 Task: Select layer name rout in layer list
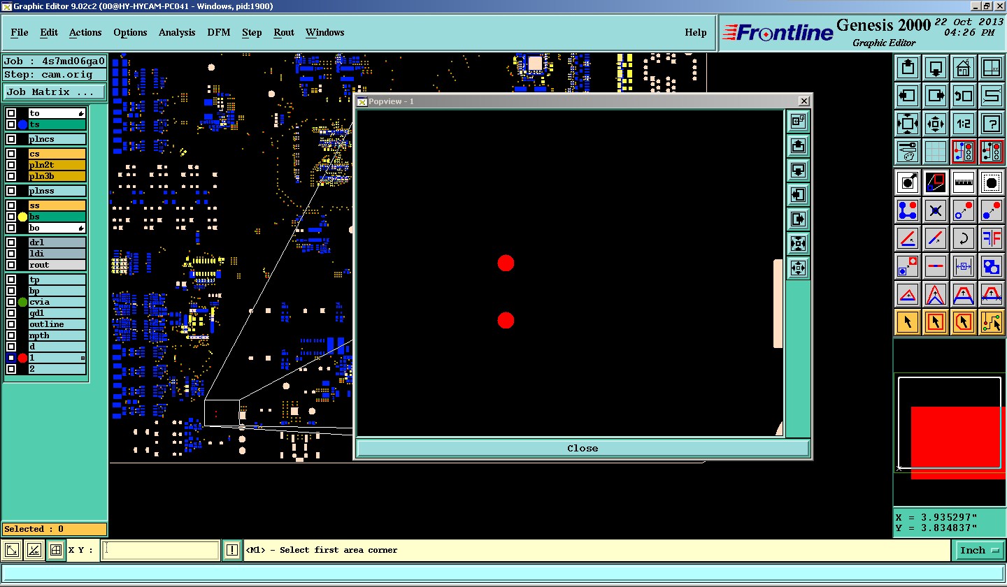57,265
